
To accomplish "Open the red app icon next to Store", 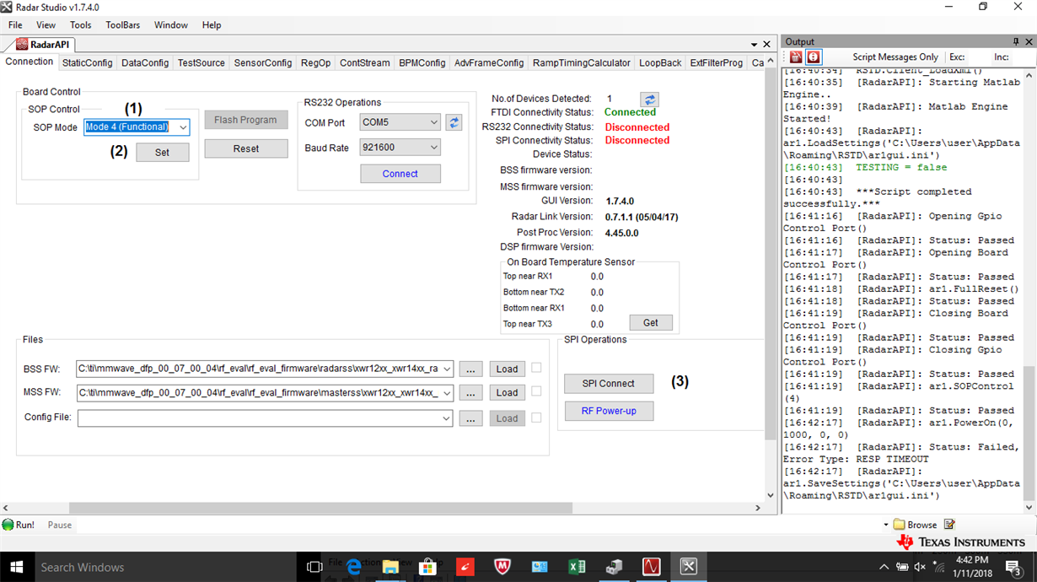I will (x=465, y=567).
